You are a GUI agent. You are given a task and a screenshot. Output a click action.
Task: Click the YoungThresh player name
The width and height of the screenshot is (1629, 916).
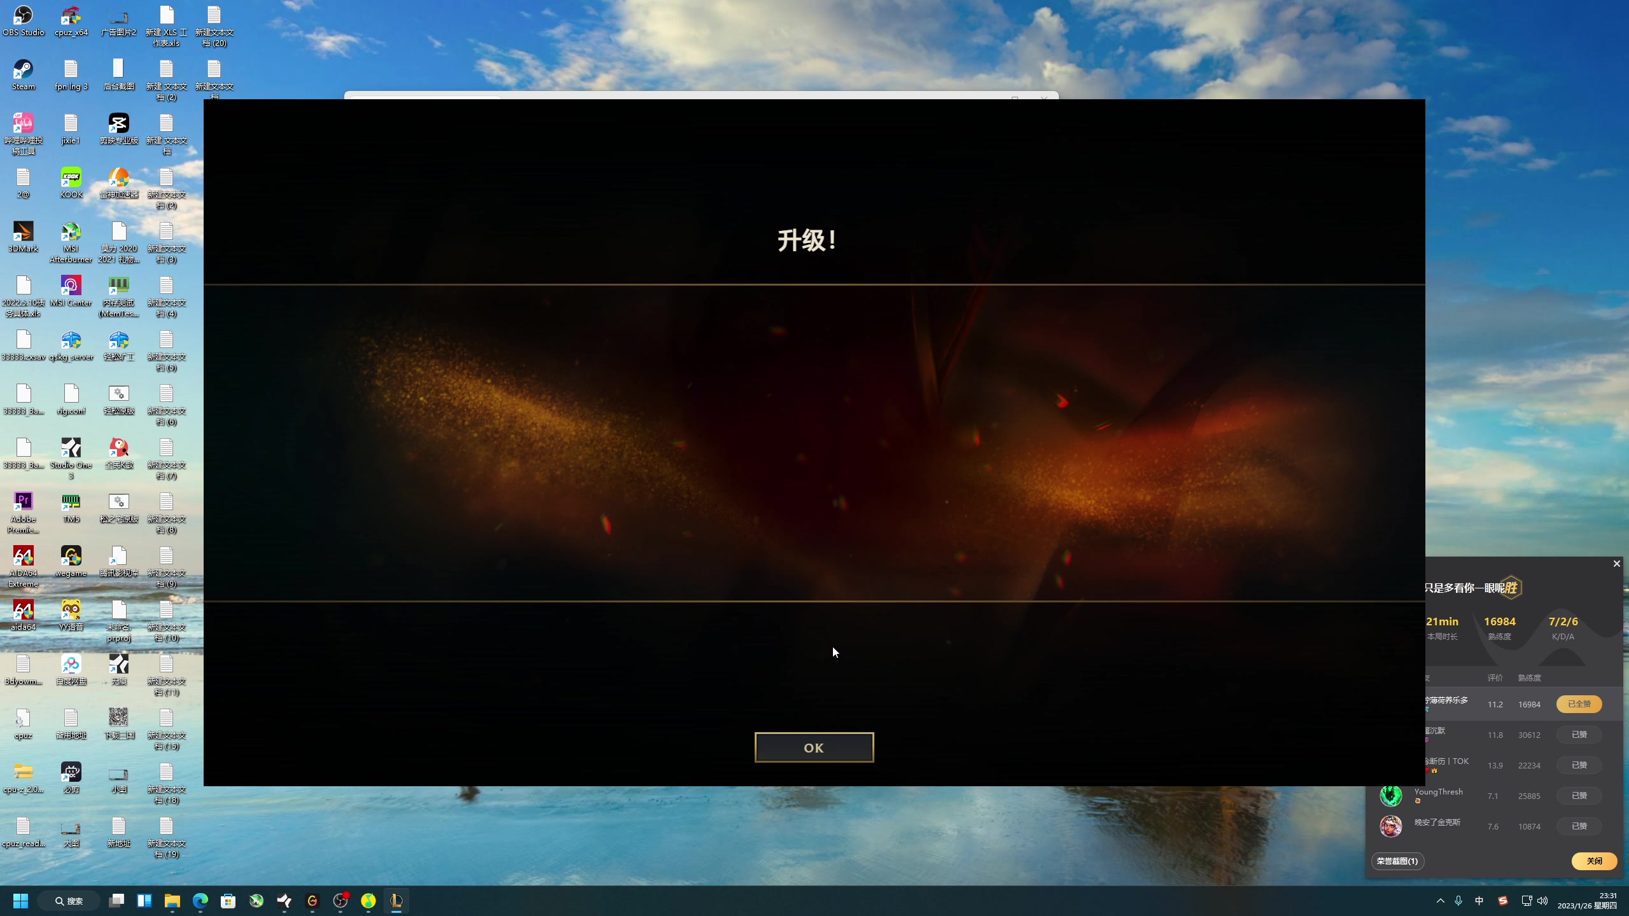point(1438,791)
